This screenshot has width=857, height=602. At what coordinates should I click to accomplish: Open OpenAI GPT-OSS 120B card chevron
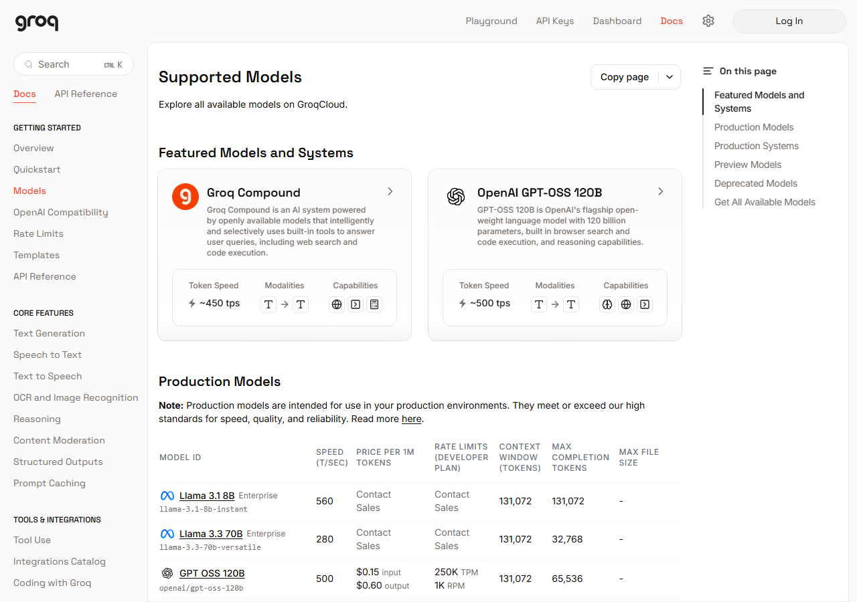click(661, 191)
